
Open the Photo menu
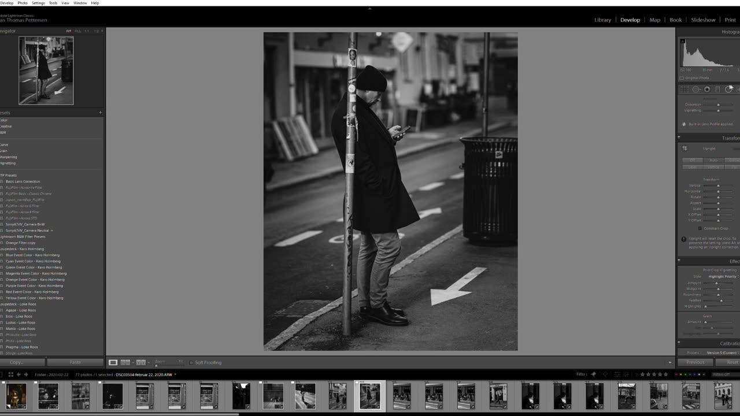pyautogui.click(x=23, y=3)
